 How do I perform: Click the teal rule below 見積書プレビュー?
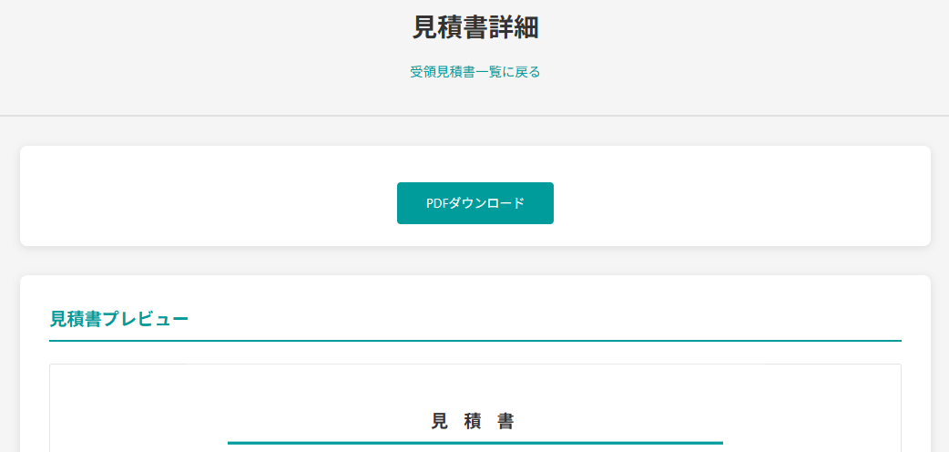474,341
